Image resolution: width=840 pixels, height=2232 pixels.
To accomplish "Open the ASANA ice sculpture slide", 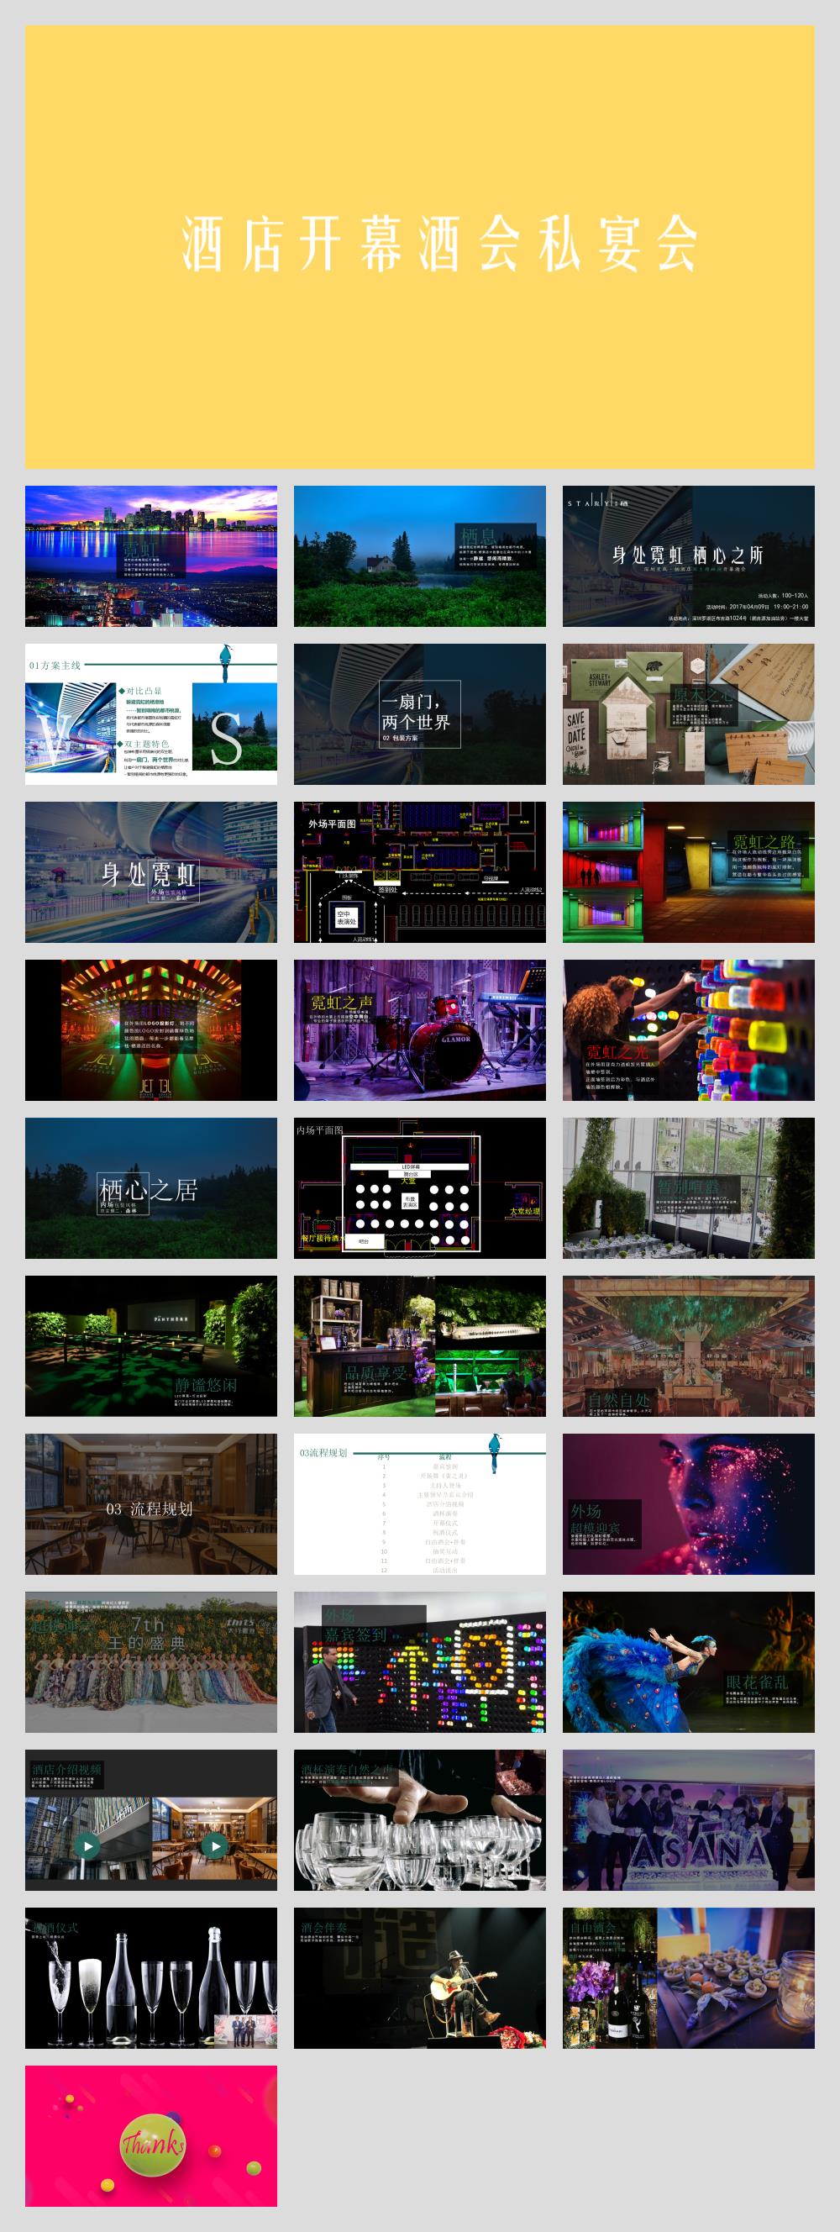I will [x=689, y=1819].
